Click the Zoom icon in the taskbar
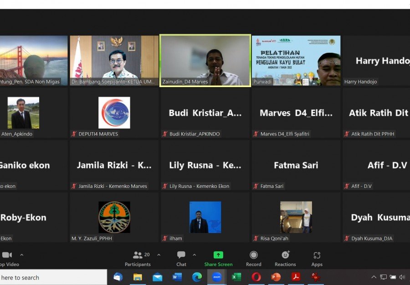 [216, 277]
